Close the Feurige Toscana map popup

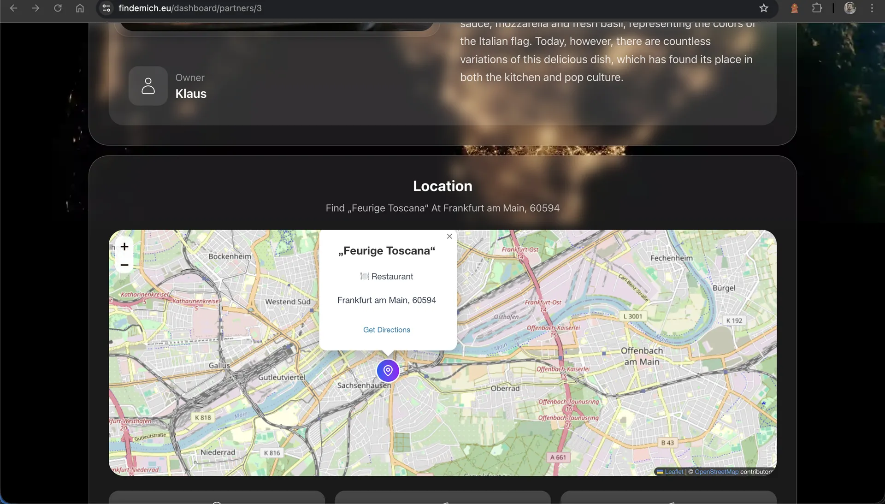coord(449,236)
